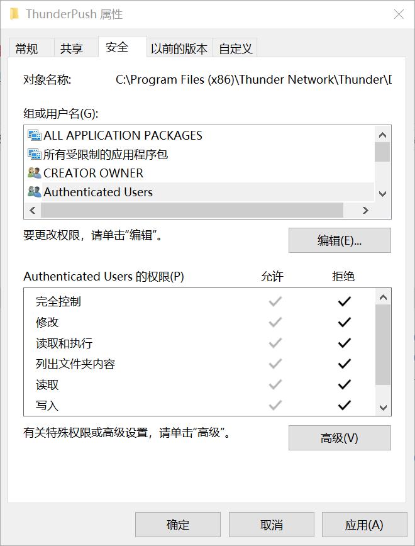
Task: Open advanced settings via the 高级(V) button
Action: pos(340,438)
